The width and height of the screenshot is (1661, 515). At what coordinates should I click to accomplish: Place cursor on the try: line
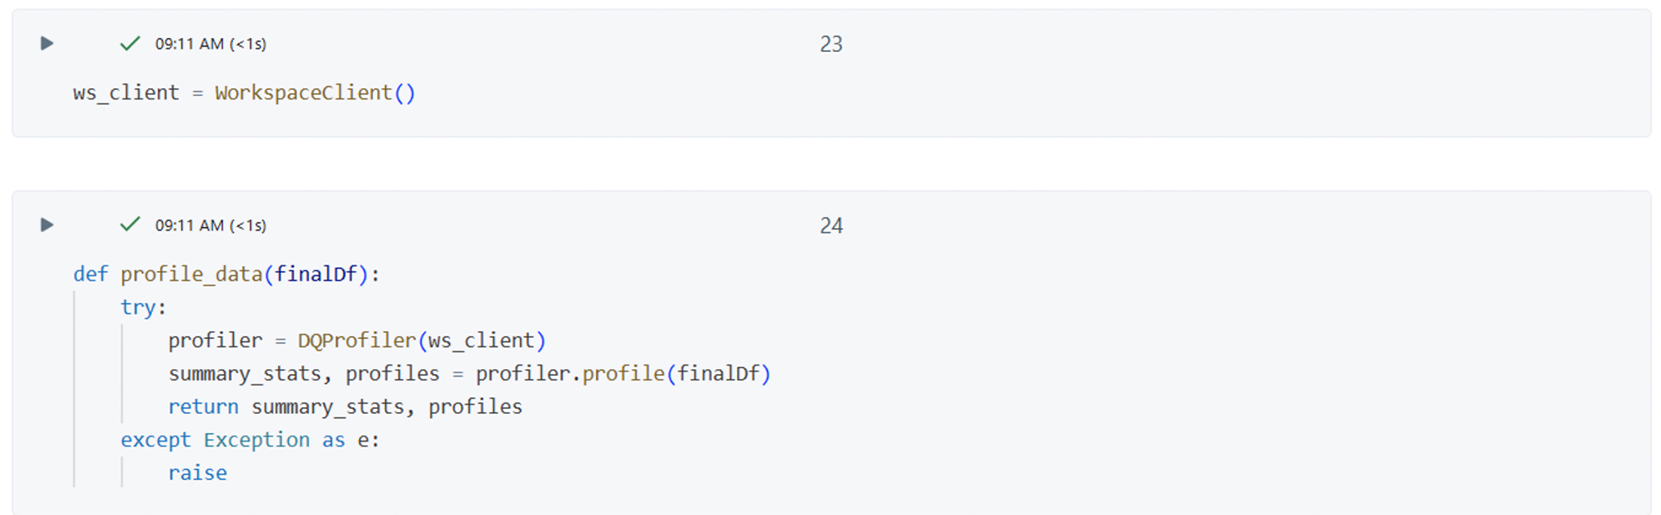143,308
